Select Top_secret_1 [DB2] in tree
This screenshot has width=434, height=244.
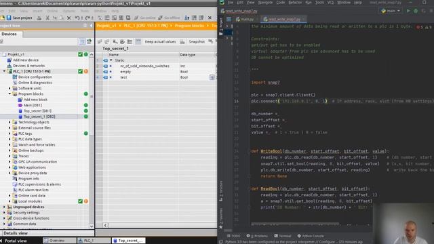click(x=39, y=117)
